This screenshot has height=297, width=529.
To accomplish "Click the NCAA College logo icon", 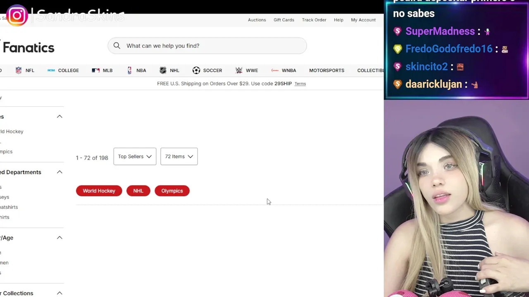I will (51, 71).
